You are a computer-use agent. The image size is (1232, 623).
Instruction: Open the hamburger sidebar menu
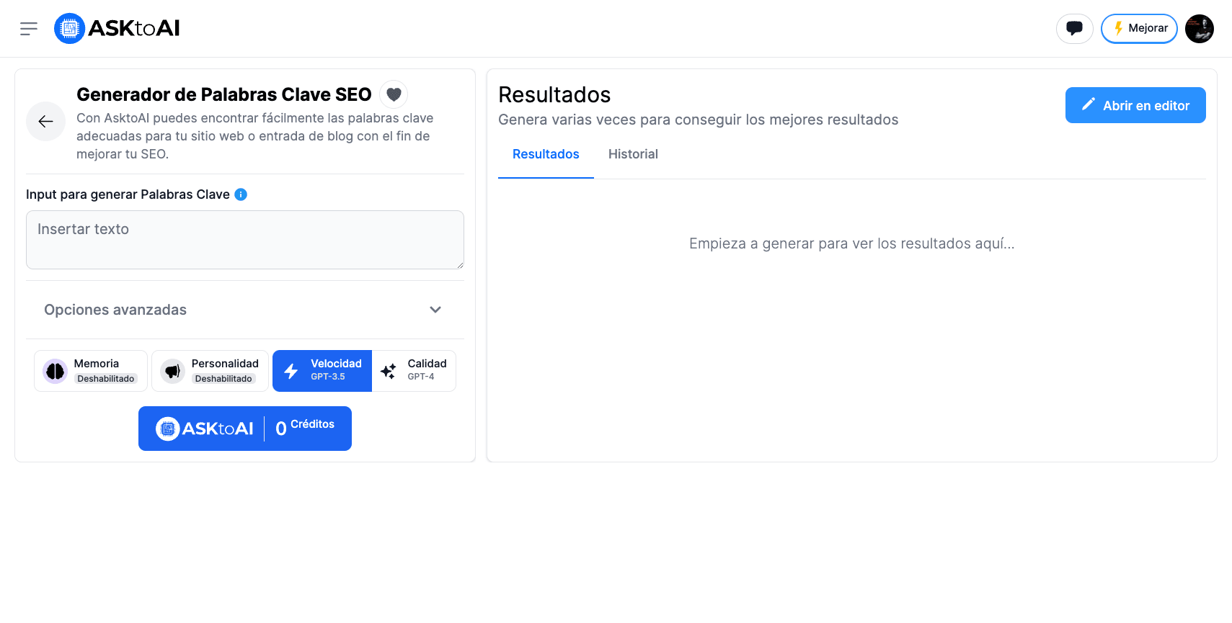pyautogui.click(x=29, y=29)
